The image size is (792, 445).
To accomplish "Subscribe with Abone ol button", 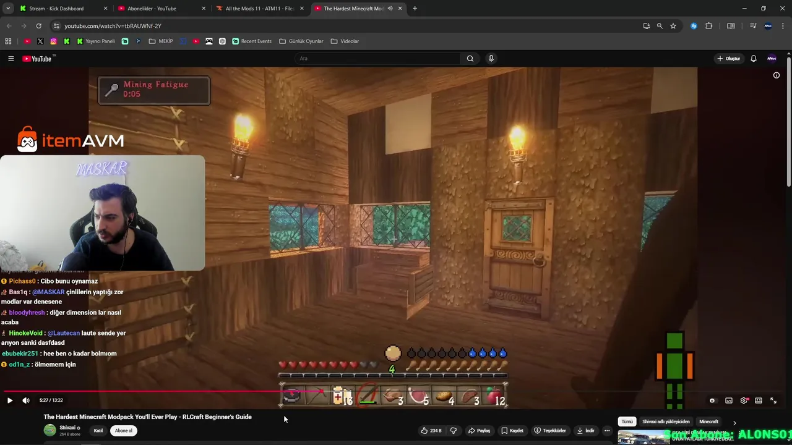I will (124, 431).
